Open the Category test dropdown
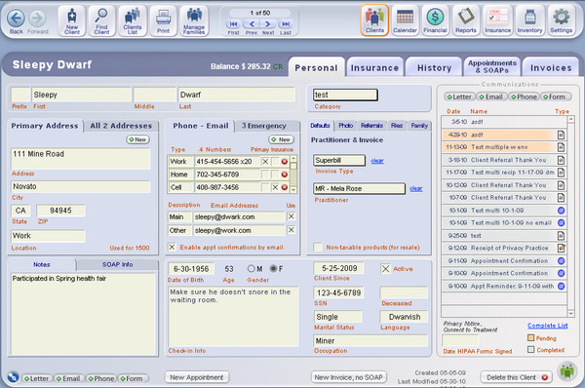This screenshot has height=388, width=585. [345, 95]
